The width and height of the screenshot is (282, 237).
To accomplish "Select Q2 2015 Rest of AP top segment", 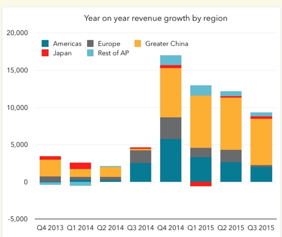I will (231, 94).
